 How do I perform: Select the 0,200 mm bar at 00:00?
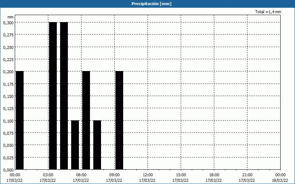[20, 120]
